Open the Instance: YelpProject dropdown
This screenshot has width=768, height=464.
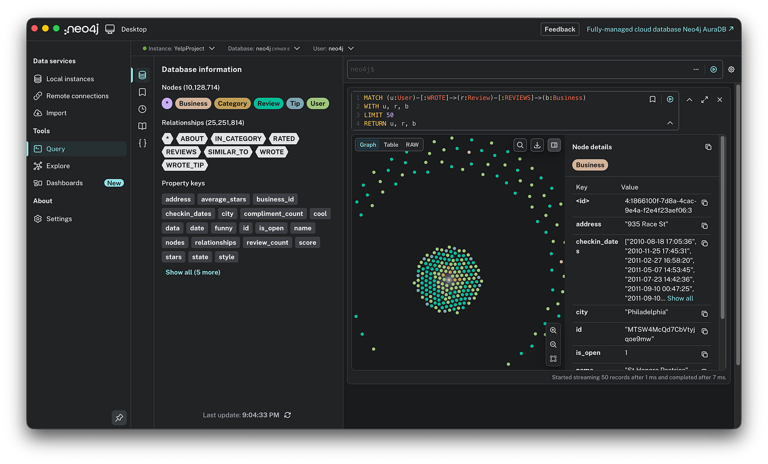[178, 48]
